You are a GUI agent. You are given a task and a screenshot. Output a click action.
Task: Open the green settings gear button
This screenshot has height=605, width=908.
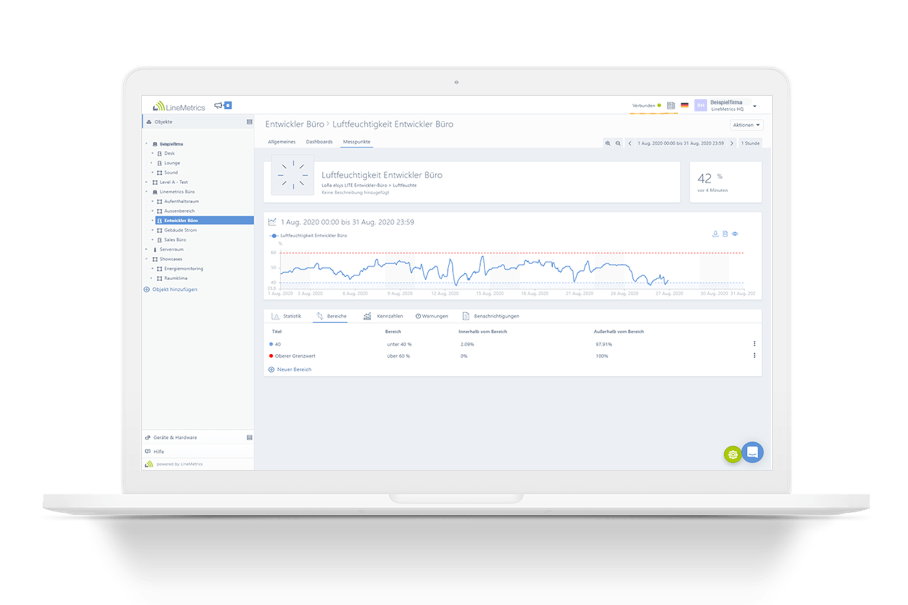733,455
